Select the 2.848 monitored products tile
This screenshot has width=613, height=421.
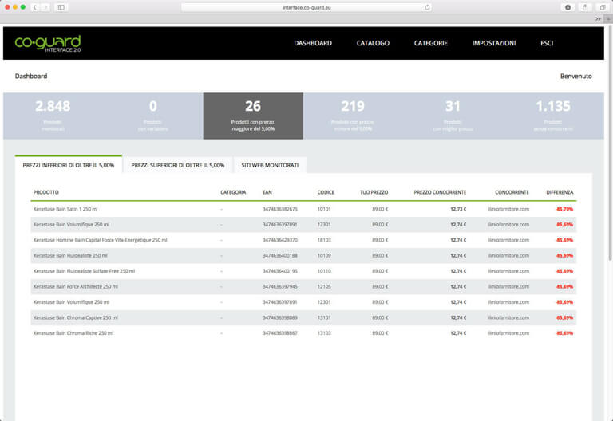[x=53, y=116]
